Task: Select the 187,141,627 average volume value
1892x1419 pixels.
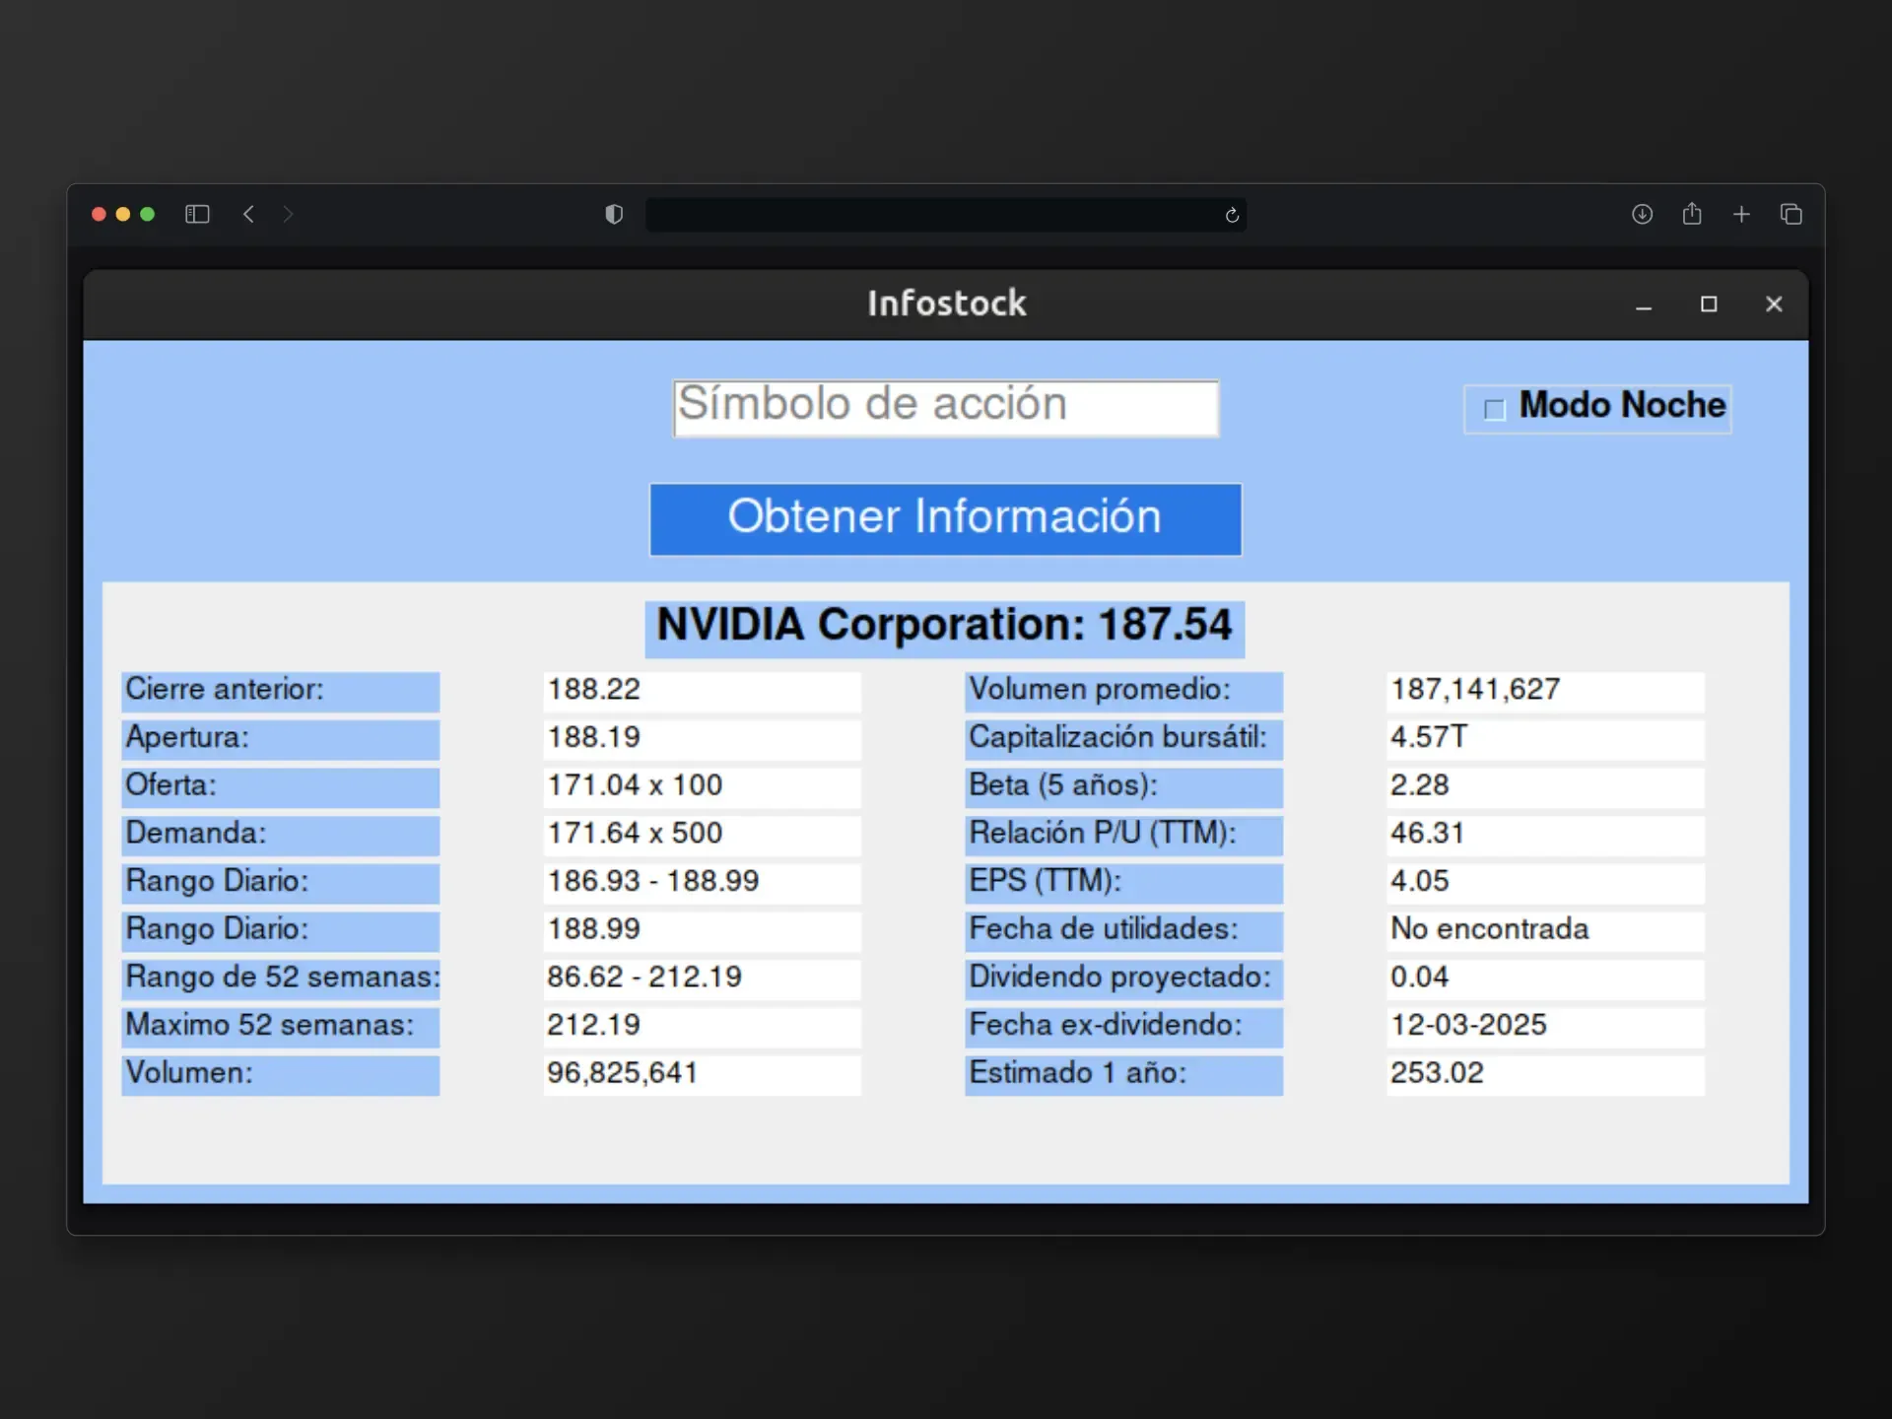Action: point(1545,691)
